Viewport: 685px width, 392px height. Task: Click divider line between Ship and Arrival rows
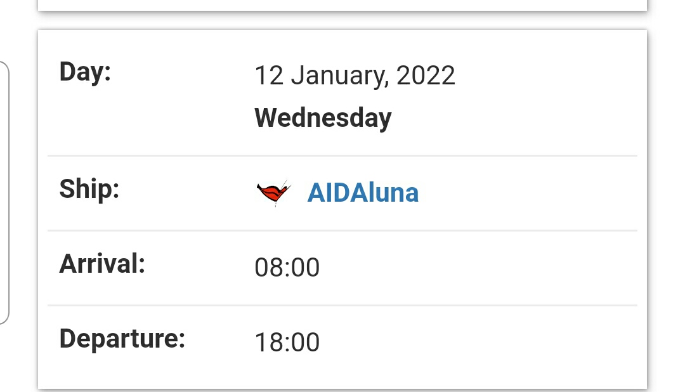[x=342, y=230]
